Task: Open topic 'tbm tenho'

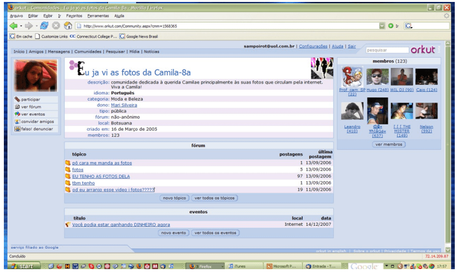Action: click(x=83, y=183)
